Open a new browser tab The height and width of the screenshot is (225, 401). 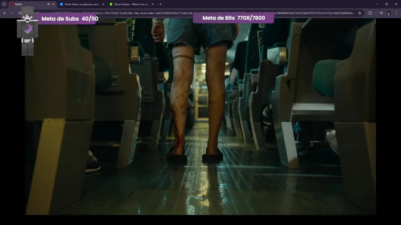pos(160,4)
